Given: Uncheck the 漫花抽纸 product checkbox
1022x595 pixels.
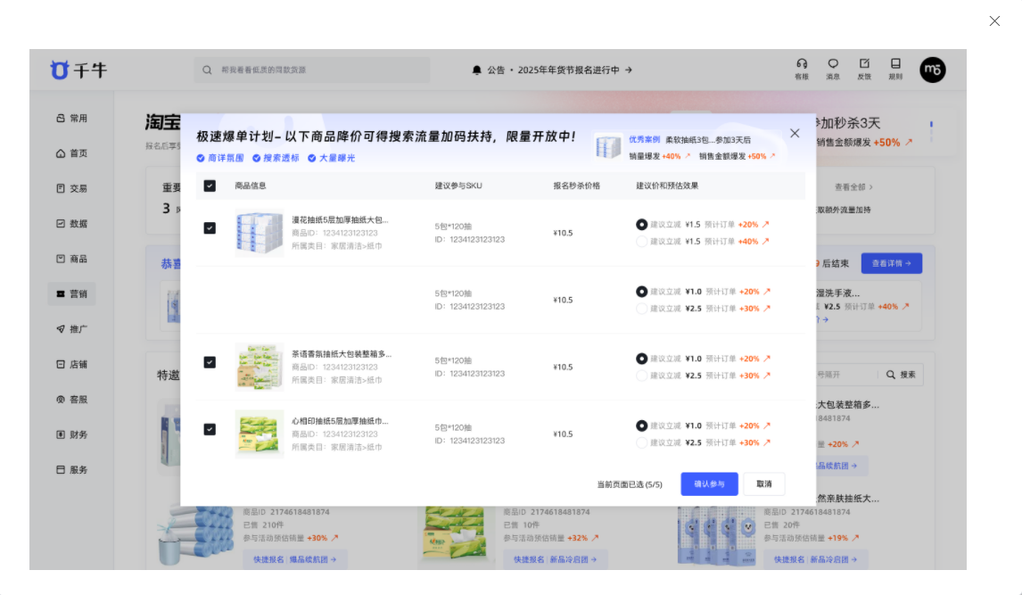Looking at the screenshot, I should pos(210,228).
